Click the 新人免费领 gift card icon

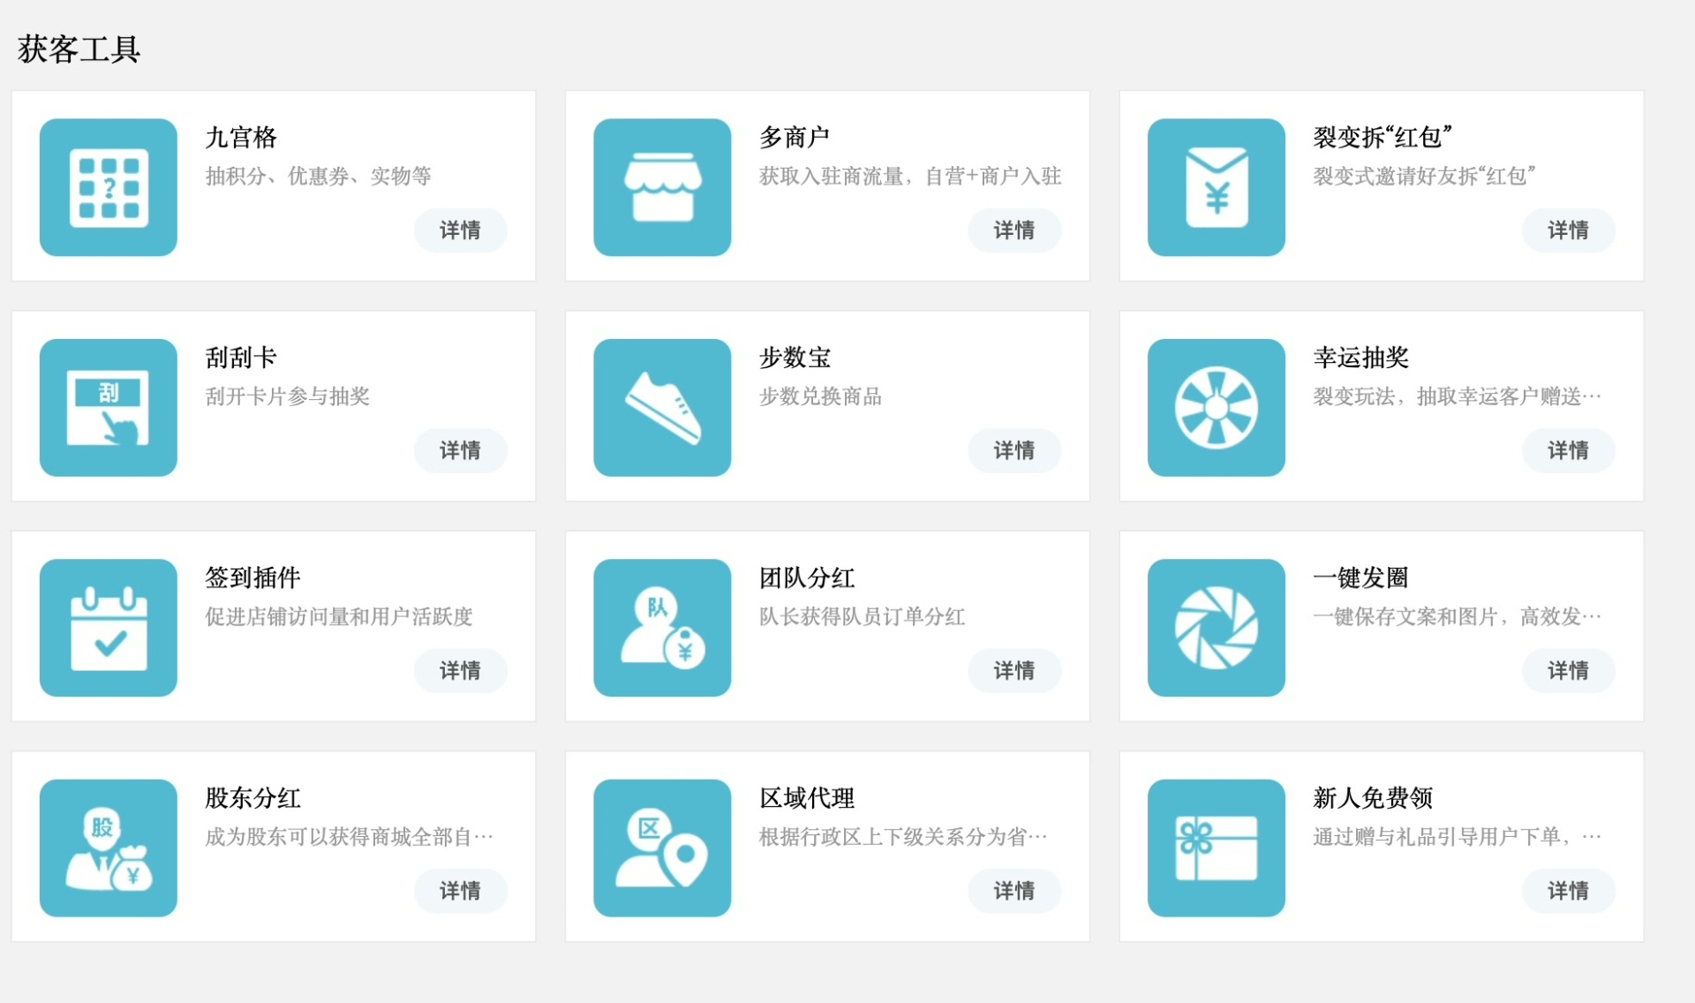[1216, 848]
